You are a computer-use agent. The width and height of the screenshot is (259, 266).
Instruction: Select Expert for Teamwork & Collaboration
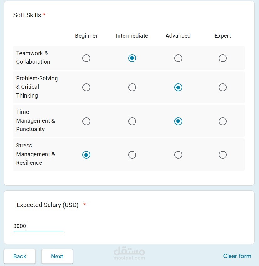[x=223, y=58]
